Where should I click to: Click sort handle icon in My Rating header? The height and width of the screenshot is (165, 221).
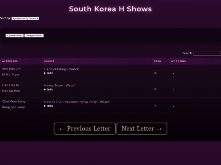click(x=217, y=61)
